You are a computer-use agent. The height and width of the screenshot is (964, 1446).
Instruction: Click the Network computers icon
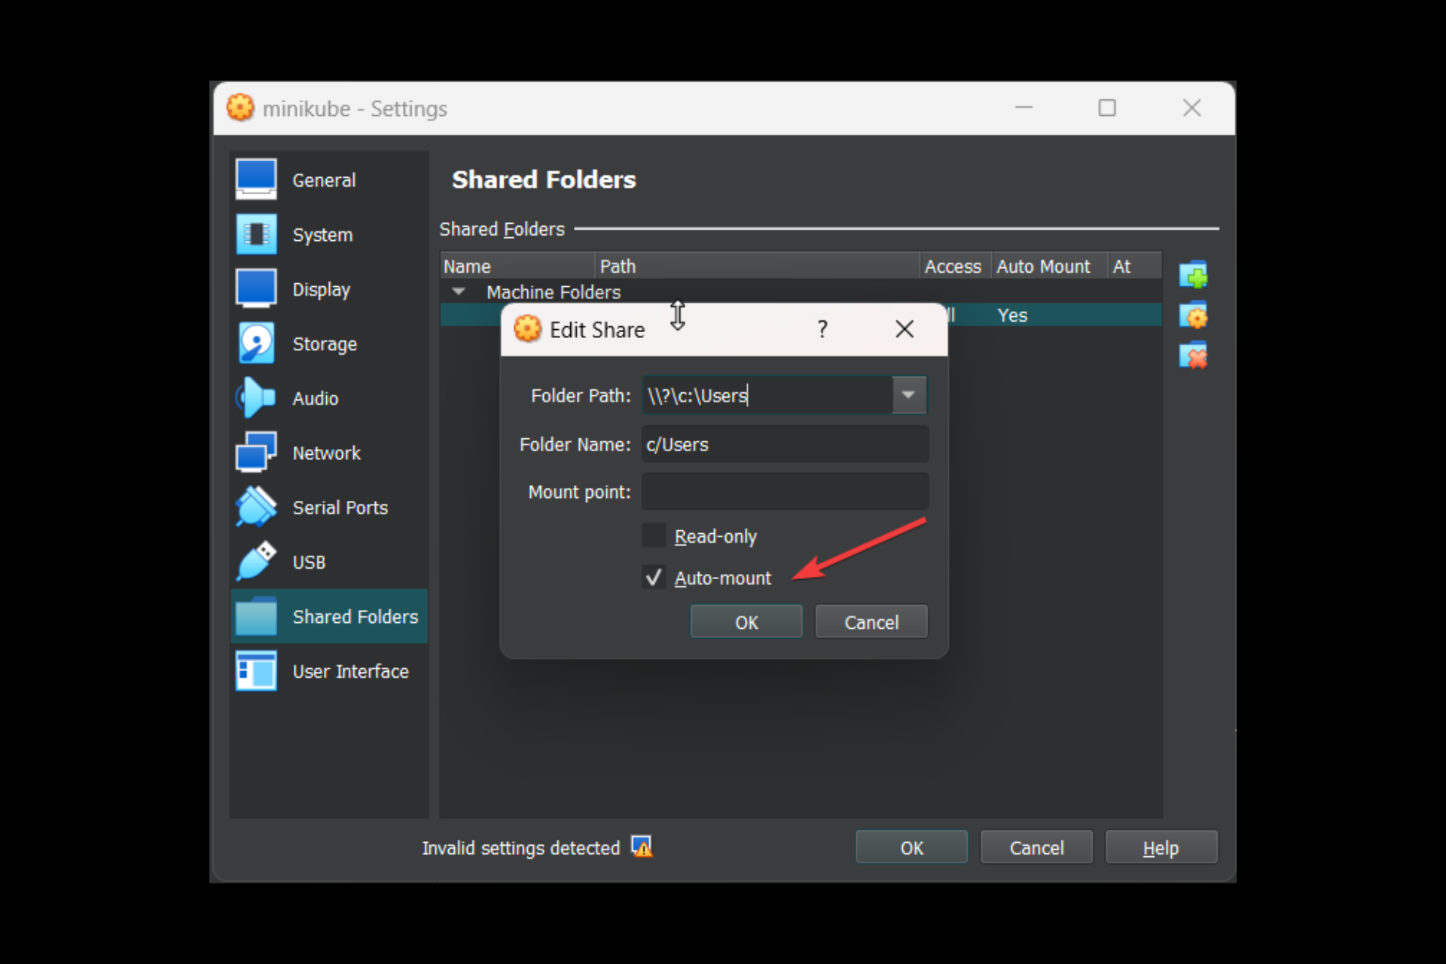point(256,452)
